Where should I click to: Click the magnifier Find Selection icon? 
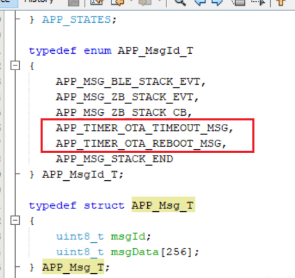[x=180, y=2]
